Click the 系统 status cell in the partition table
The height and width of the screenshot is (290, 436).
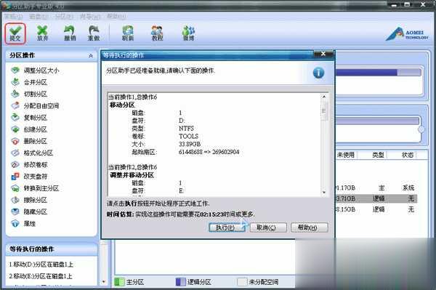pos(408,188)
